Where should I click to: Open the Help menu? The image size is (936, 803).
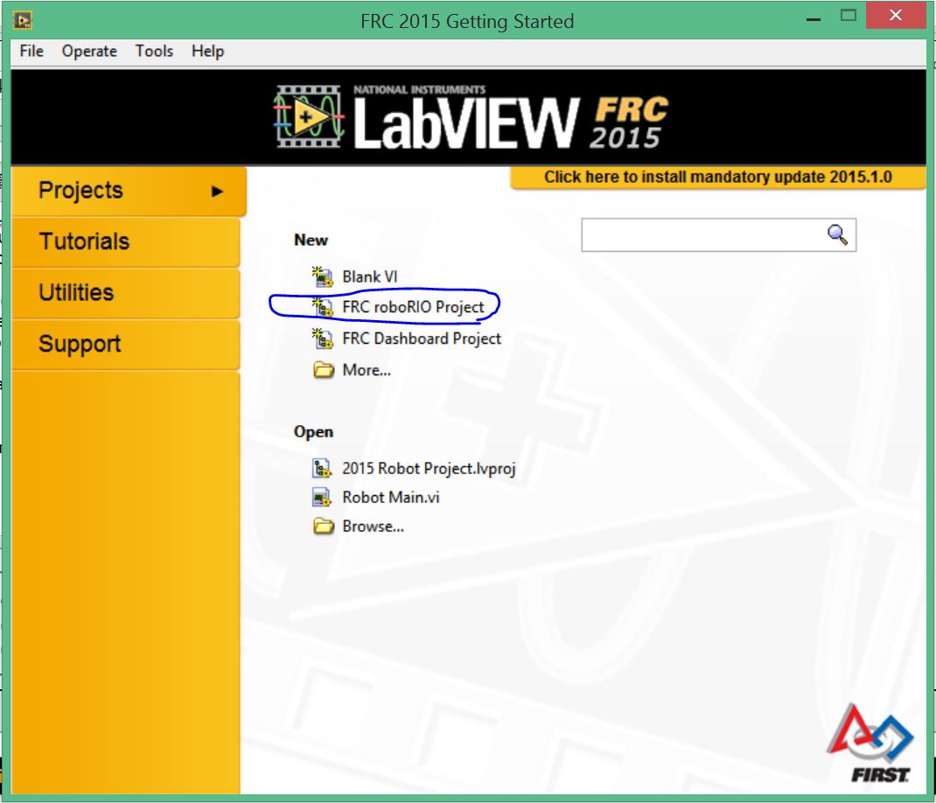207,52
